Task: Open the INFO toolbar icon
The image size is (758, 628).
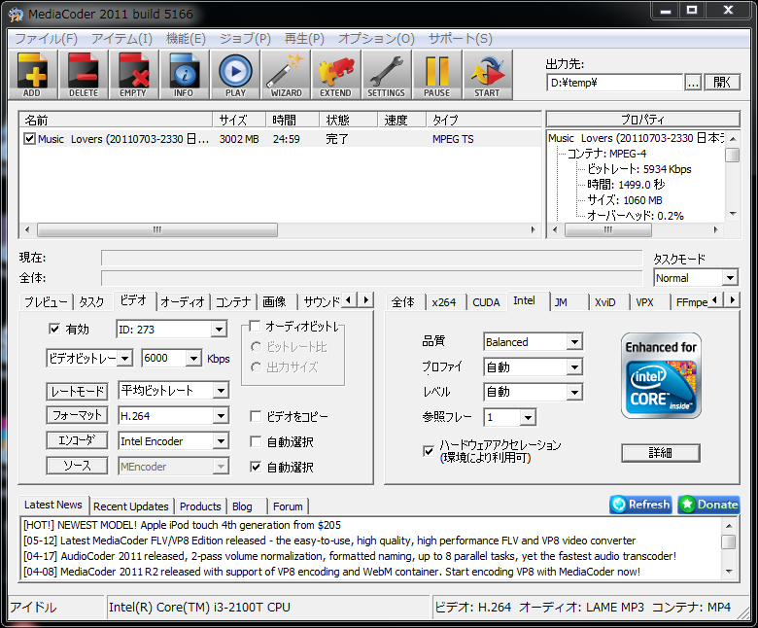Action: 185,75
